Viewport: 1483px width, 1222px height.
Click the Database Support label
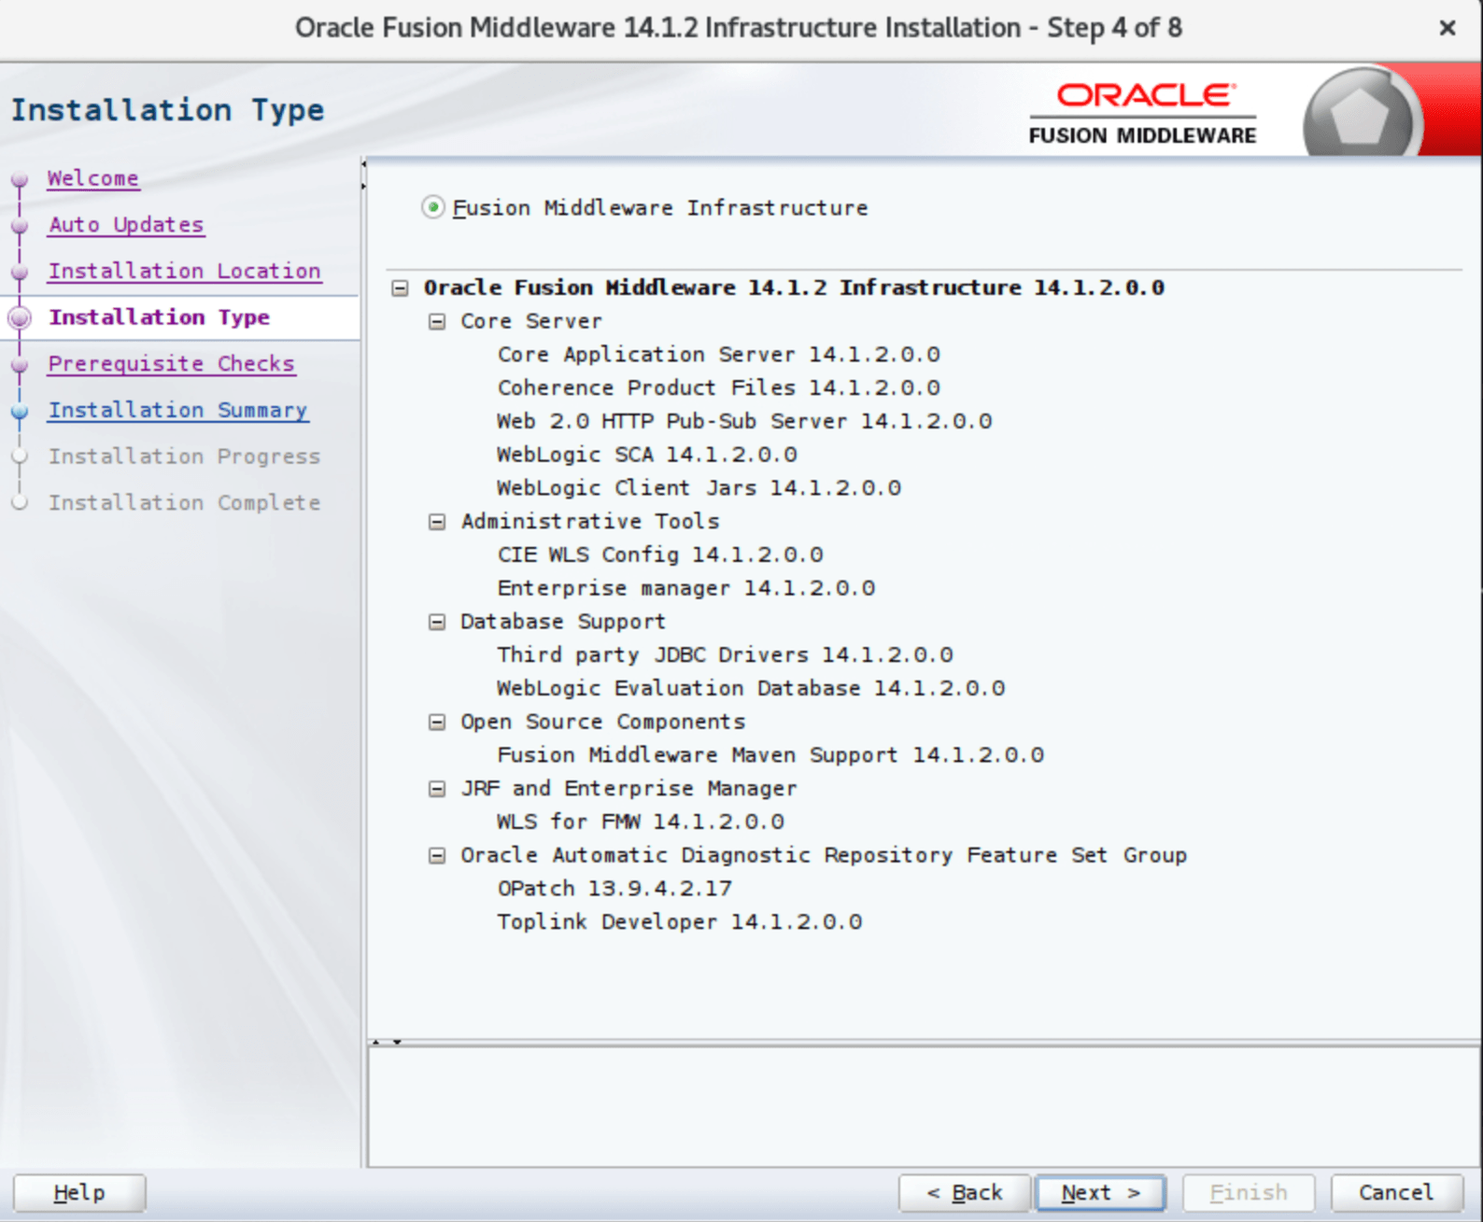(x=563, y=622)
